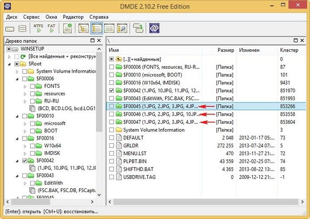Click the multi-file icon beside (BCD, BCD.LOG
Viewport: 310px width, 219px height.
[x=32, y=108]
